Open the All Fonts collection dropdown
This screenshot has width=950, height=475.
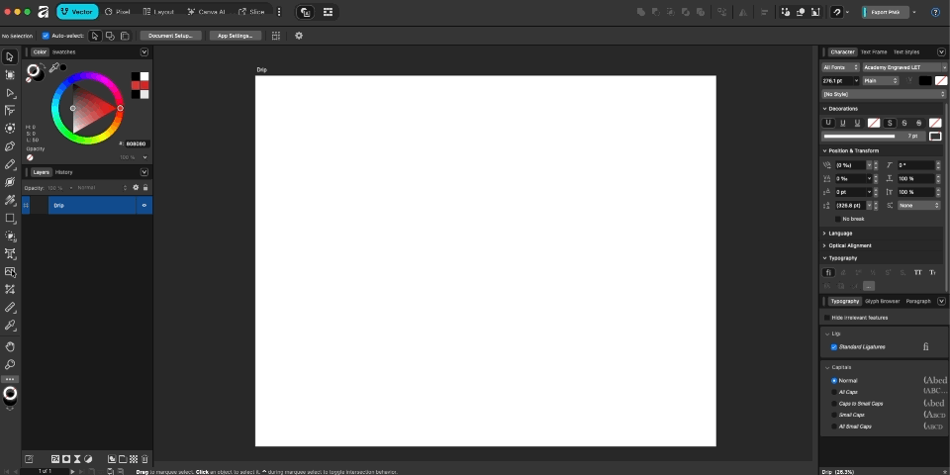click(840, 67)
